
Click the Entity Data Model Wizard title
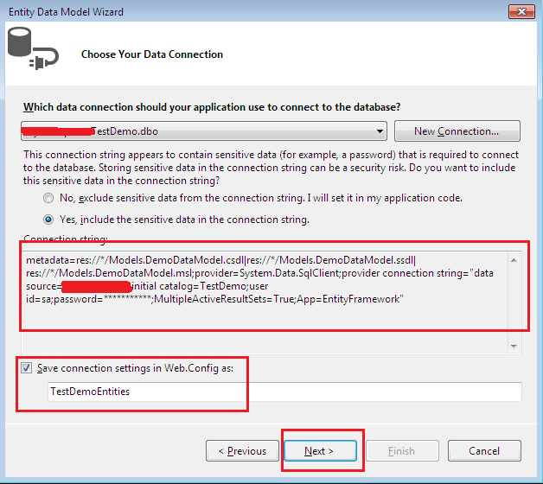point(66,12)
